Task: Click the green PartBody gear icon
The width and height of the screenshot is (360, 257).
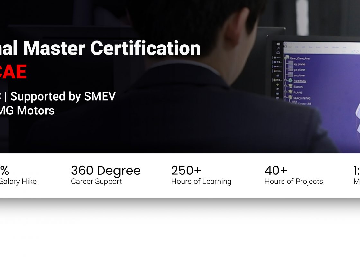Action: coord(291,80)
